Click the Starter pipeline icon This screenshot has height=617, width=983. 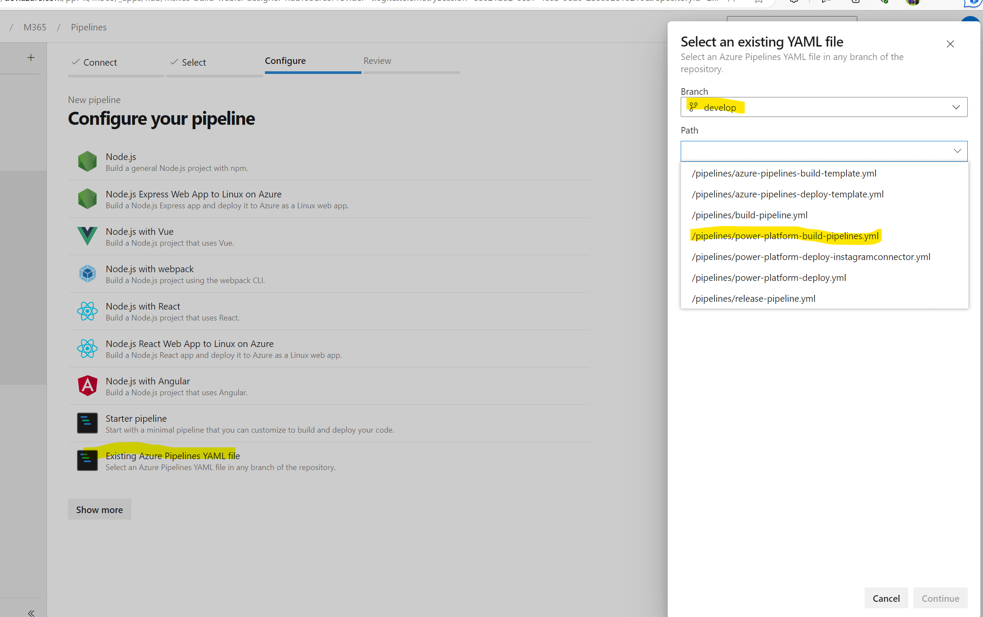[87, 423]
